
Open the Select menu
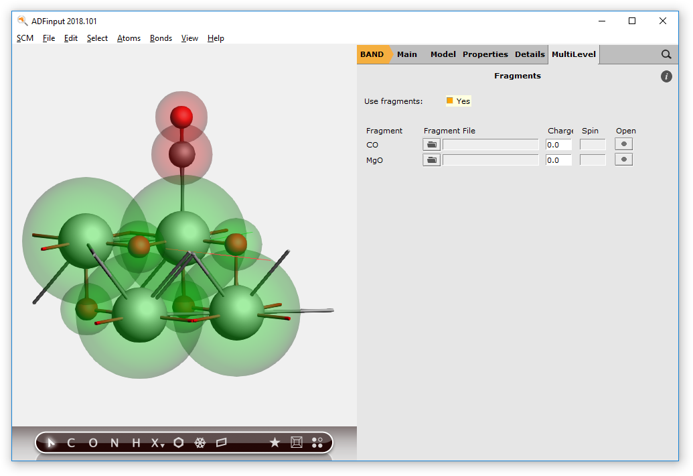(97, 38)
